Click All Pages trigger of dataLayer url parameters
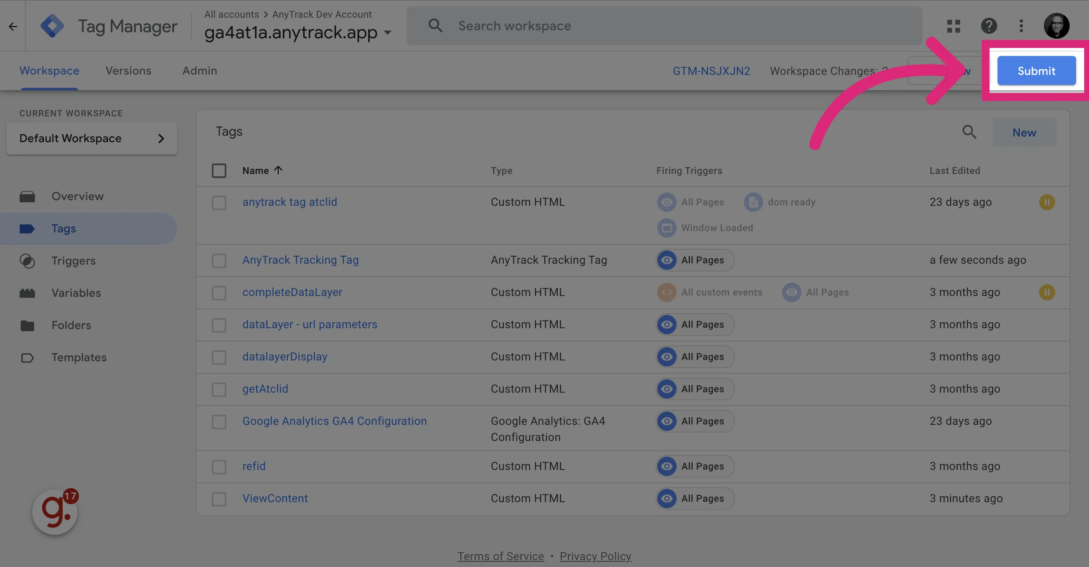The width and height of the screenshot is (1089, 567). pos(695,325)
